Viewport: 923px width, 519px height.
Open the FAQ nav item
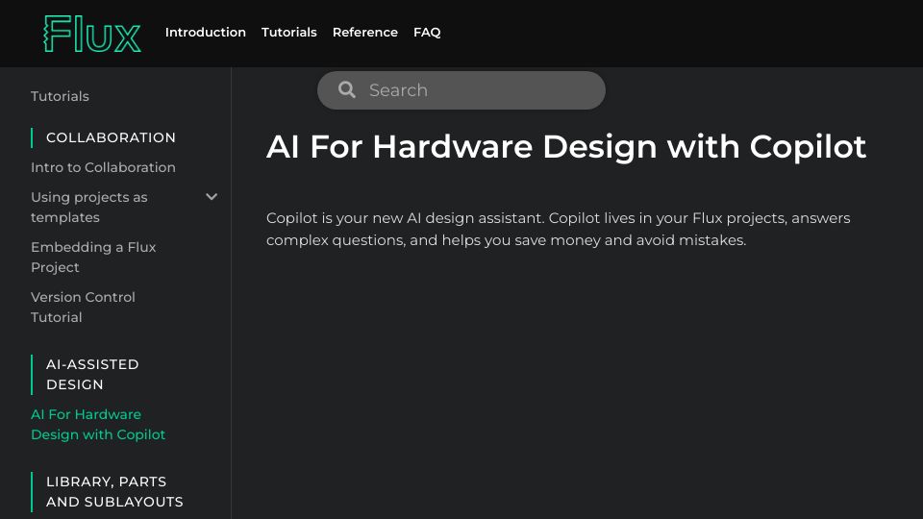click(427, 33)
